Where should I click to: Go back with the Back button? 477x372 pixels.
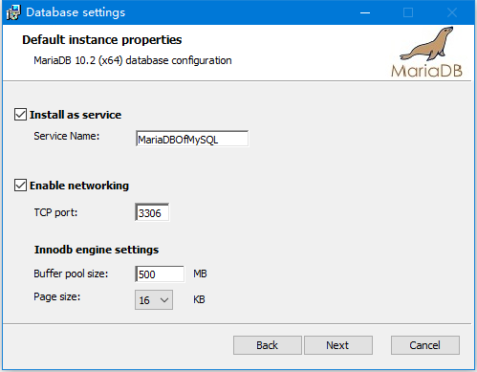click(268, 345)
